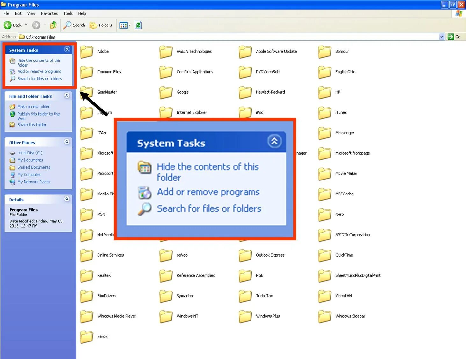Click Publish this folder to the Web

click(39, 116)
